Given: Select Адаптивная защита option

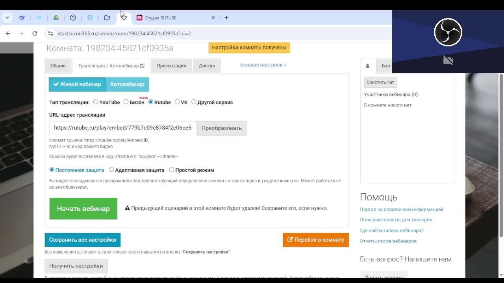Looking at the screenshot, I should [x=111, y=170].
